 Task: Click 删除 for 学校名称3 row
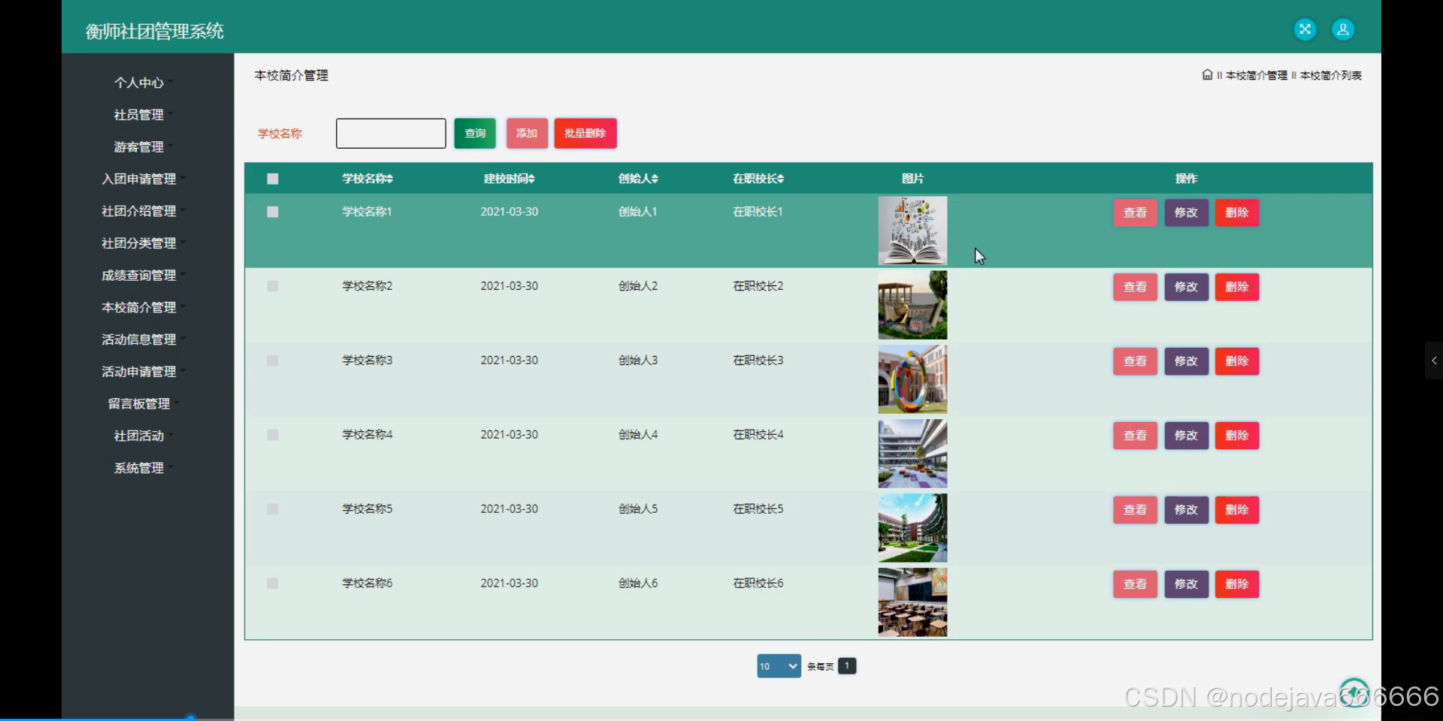tap(1237, 361)
